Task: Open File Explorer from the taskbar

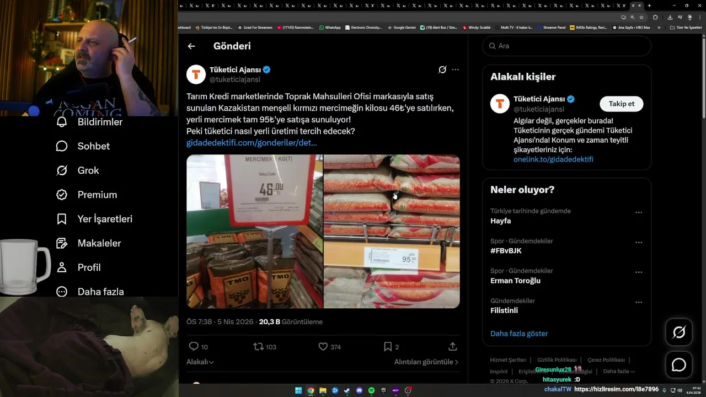Action: point(323,390)
